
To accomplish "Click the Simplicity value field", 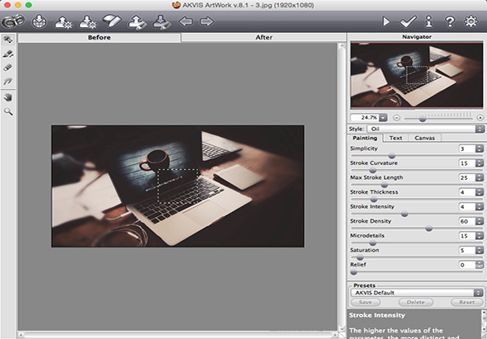I will coord(467,148).
